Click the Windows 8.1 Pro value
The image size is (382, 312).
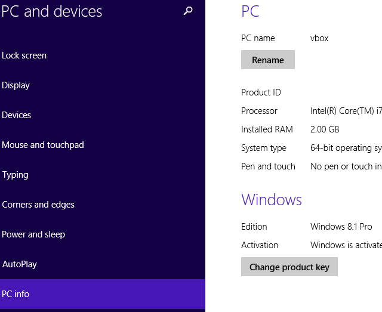341,227
